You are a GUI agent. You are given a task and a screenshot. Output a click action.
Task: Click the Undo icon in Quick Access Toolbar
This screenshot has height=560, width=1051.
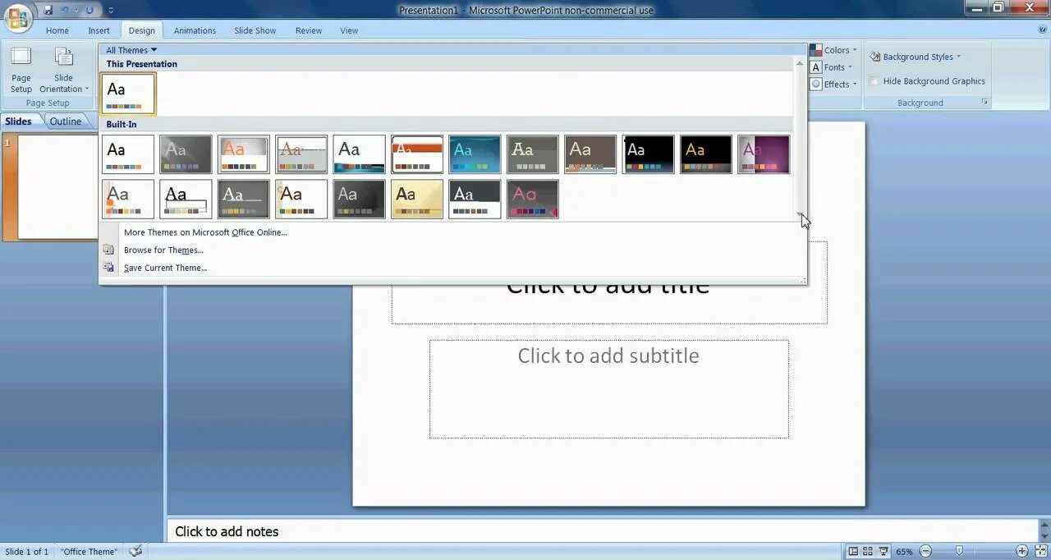(x=66, y=10)
